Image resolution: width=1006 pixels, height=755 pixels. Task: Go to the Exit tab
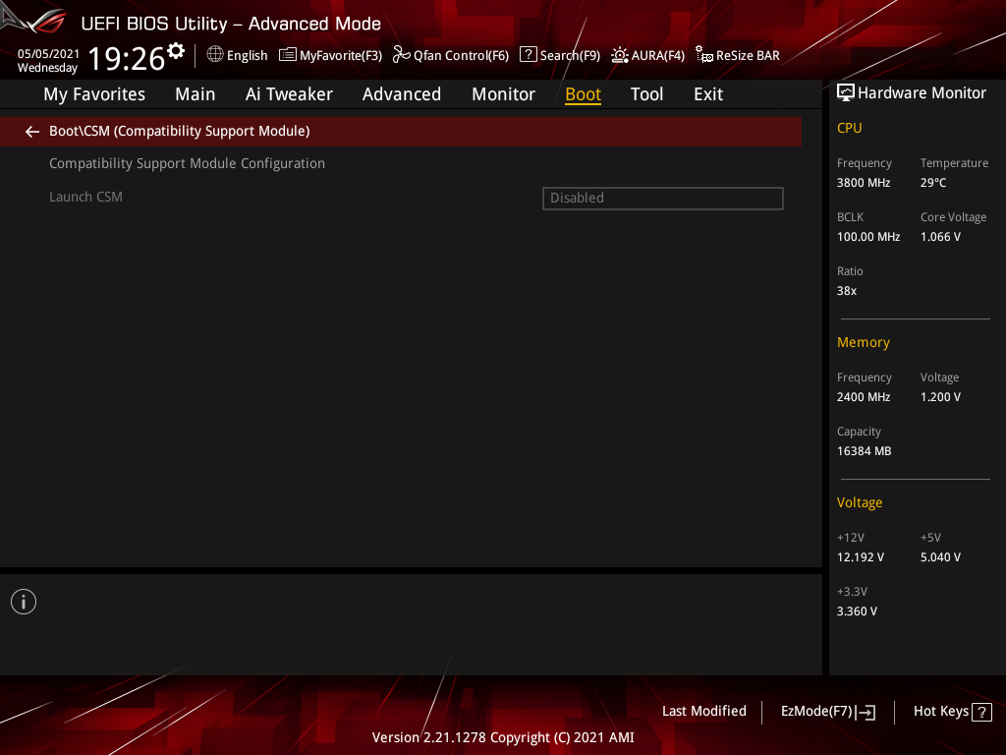[708, 94]
